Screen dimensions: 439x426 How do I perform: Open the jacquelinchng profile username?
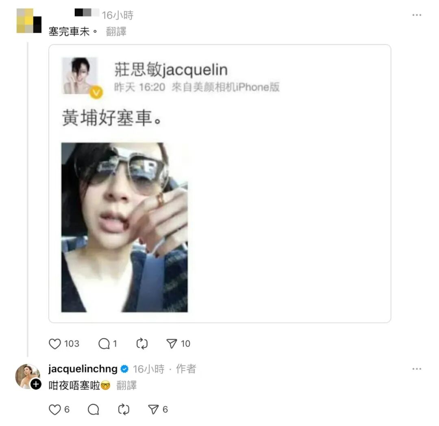[83, 369]
